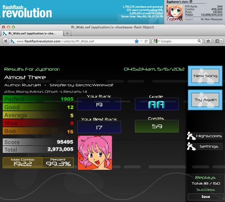Image resolution: width=225 pixels, height=202 pixels.
Task: Click the Zyphoror profile avatar image
Action: pos(175,13)
